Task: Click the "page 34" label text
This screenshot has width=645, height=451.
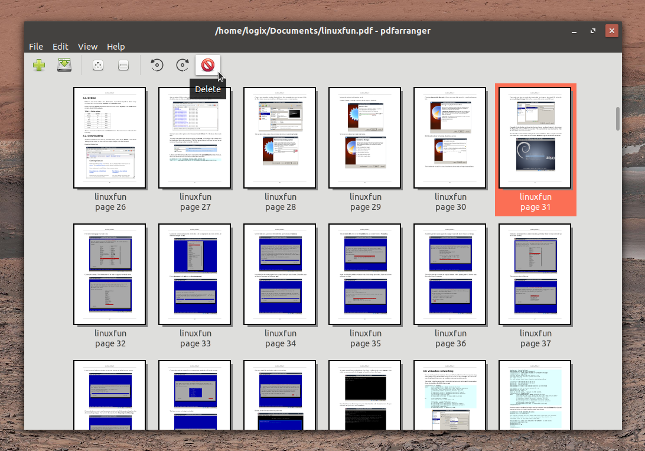Action: click(x=281, y=343)
